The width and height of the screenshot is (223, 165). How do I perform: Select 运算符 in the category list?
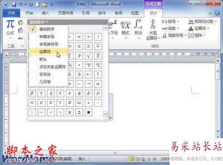[x=49, y=52]
